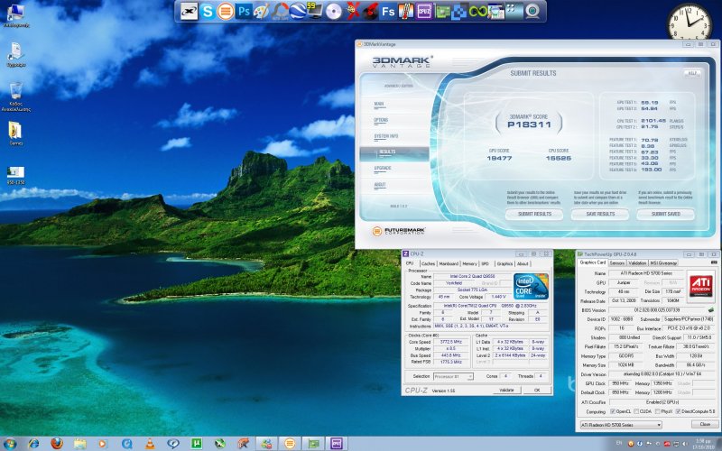This screenshot has height=451, width=722.
Task: Click the BIOS upload icon in GPU-Z
Action: [x=711, y=309]
